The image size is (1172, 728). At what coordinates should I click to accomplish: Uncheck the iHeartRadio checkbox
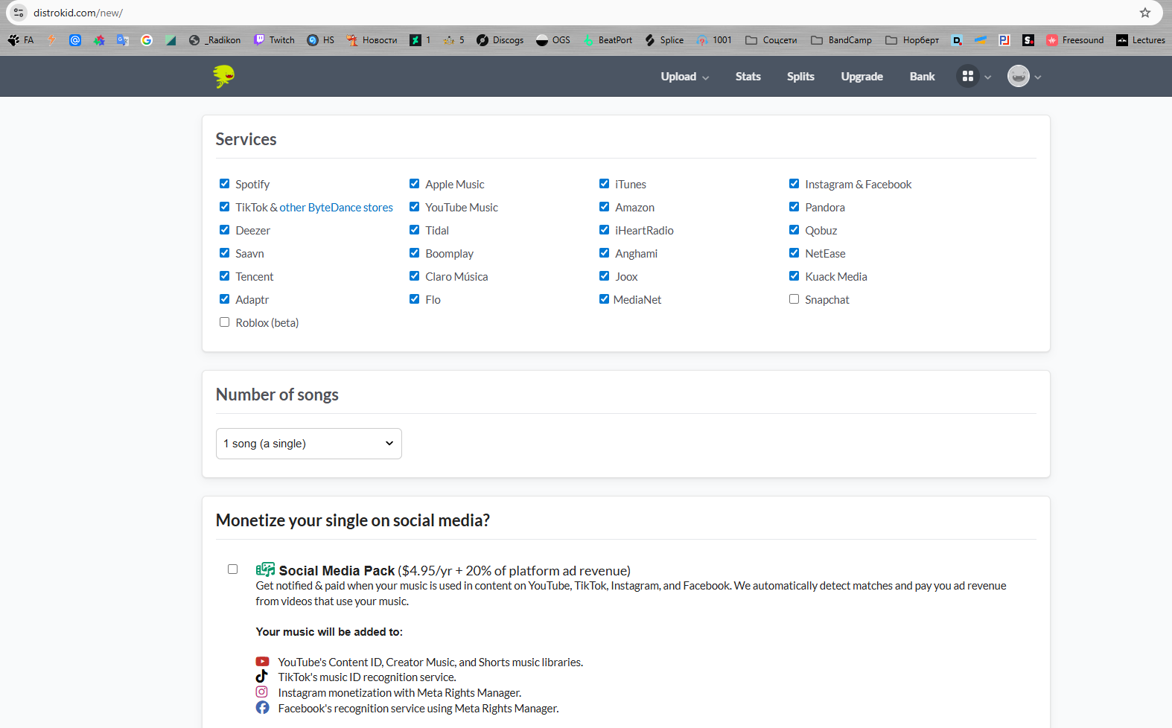604,230
